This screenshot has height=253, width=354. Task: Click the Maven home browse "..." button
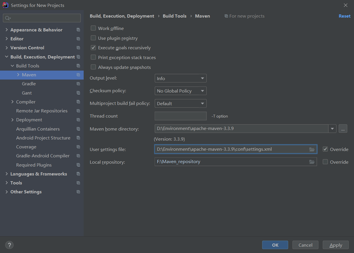coord(343,129)
